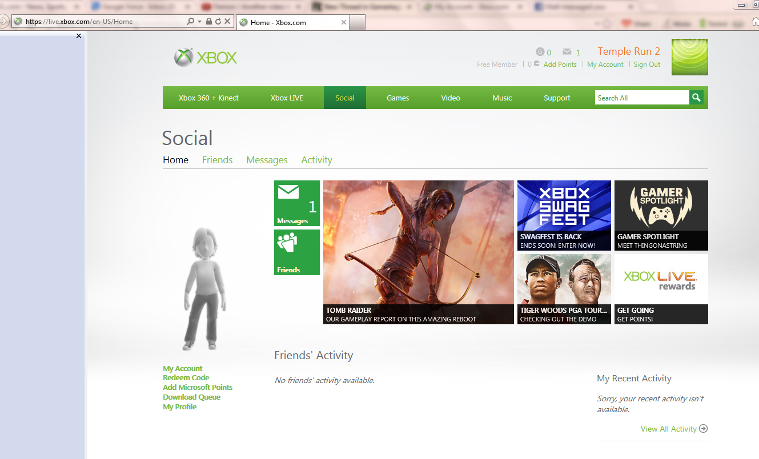This screenshot has width=759, height=459.
Task: Open the My Profile link
Action: pyautogui.click(x=180, y=406)
